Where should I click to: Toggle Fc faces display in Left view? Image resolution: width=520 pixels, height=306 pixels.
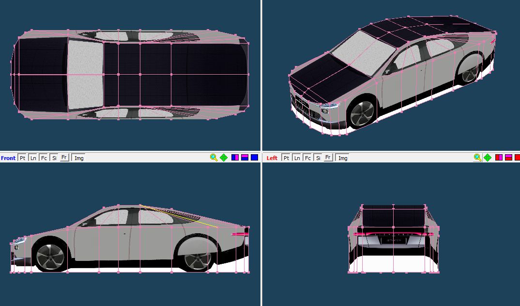point(307,158)
